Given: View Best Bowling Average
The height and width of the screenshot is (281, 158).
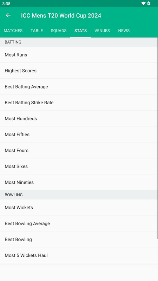Looking at the screenshot, I should click(x=78, y=223).
